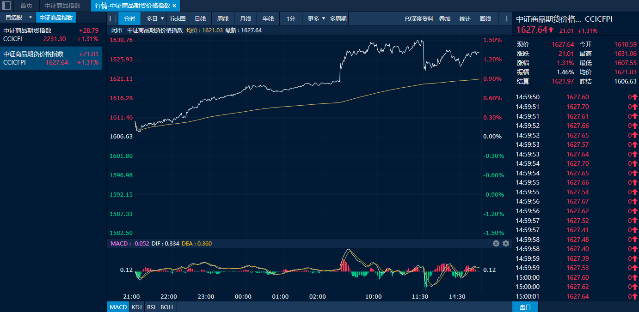Switch to 中证商品指数 tab in top tab bar

(62, 6)
